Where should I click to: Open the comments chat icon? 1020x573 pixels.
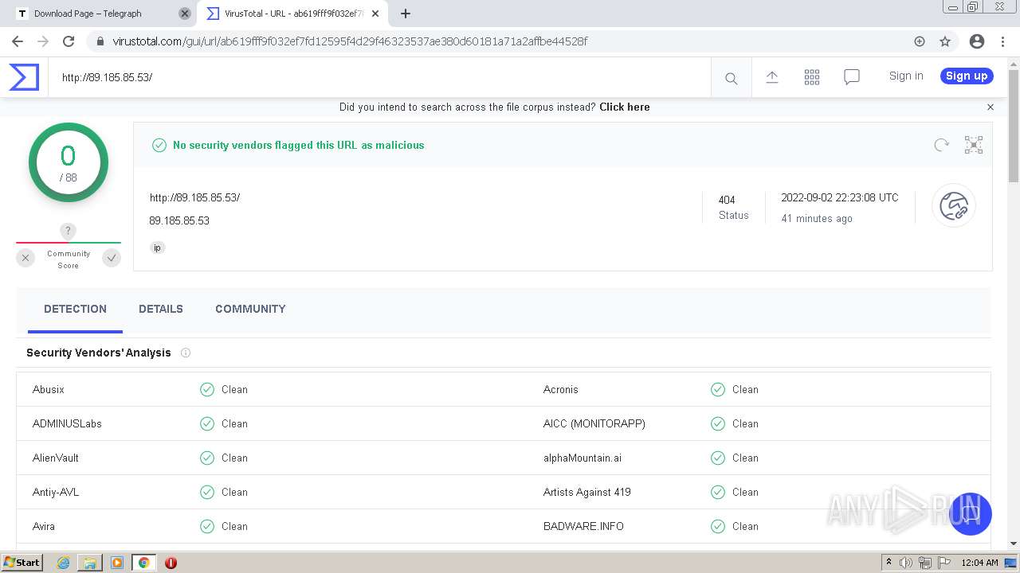[x=852, y=77]
